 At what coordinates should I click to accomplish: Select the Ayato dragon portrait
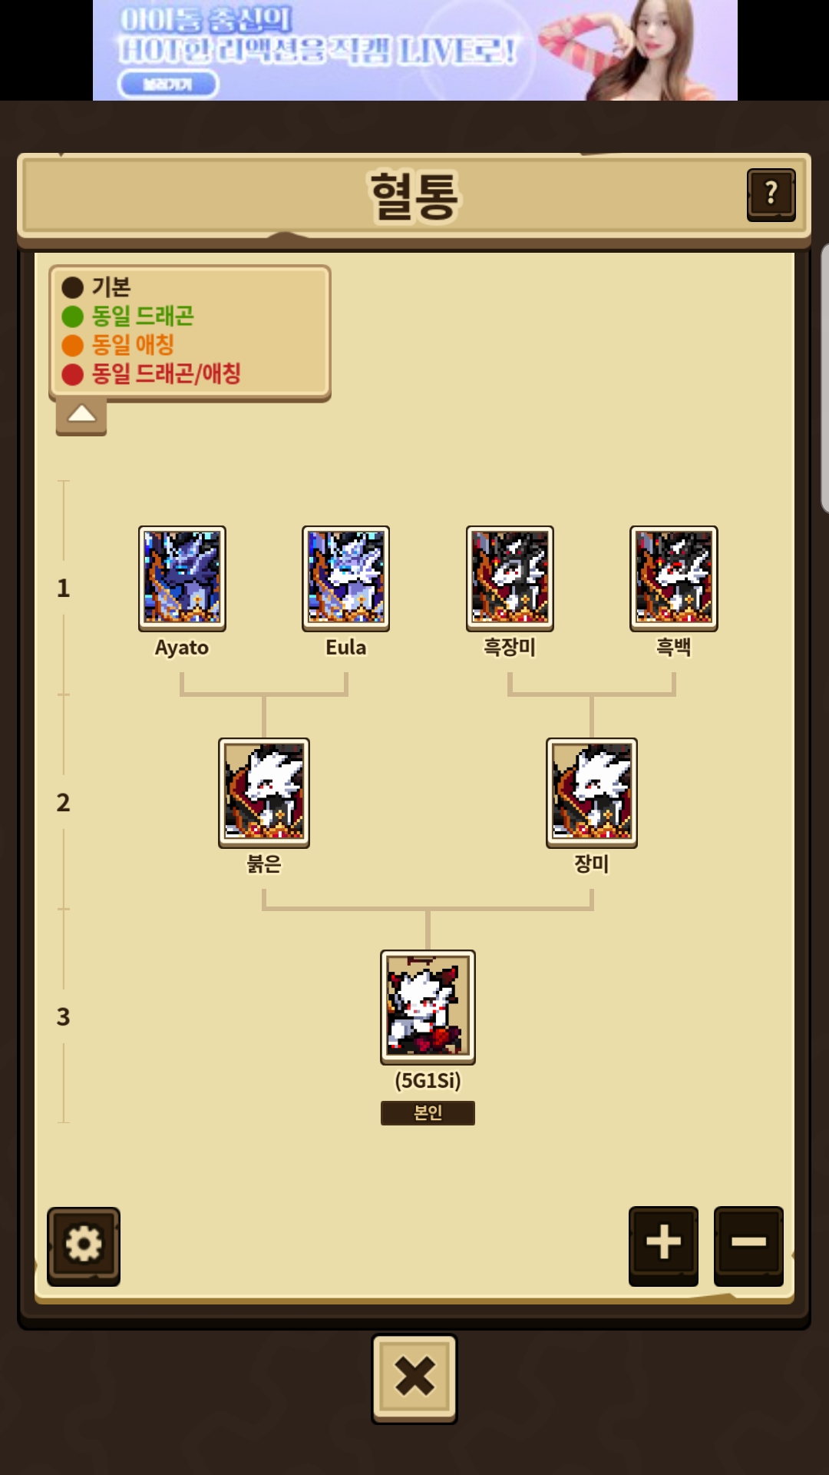(x=182, y=578)
